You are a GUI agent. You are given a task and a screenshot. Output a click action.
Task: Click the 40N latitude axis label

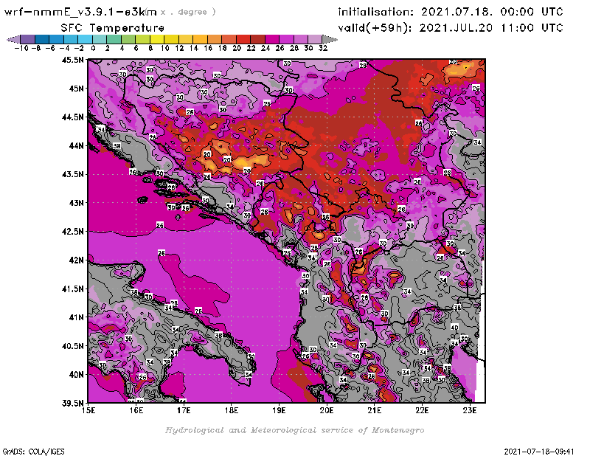tap(76, 375)
